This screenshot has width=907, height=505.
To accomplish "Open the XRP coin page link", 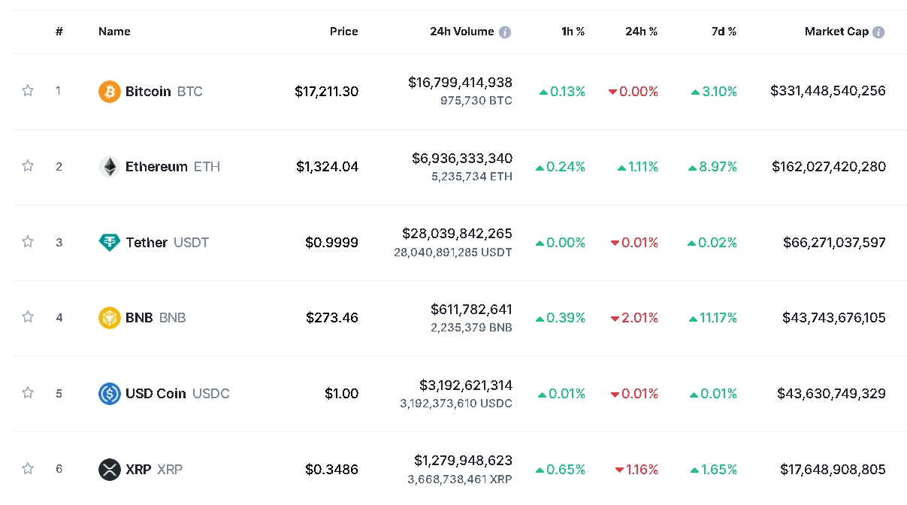I will pyautogui.click(x=138, y=470).
